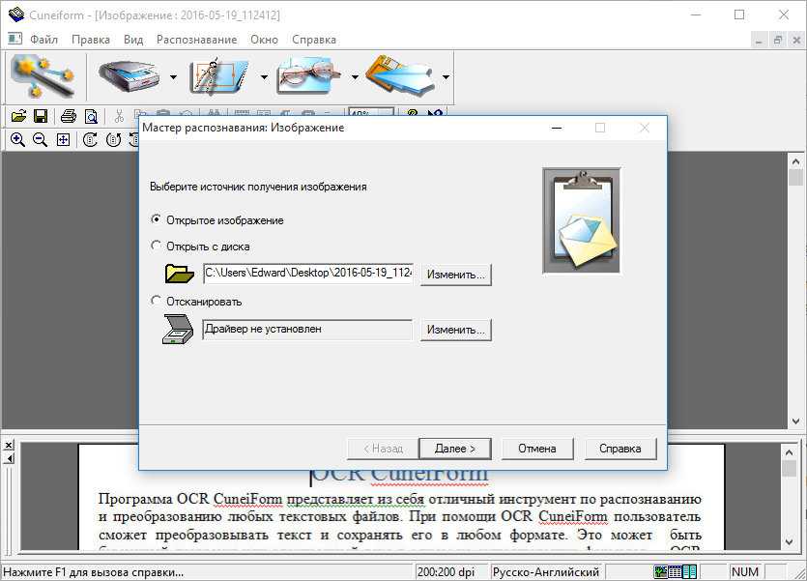Click the Далее > button

[x=455, y=449]
